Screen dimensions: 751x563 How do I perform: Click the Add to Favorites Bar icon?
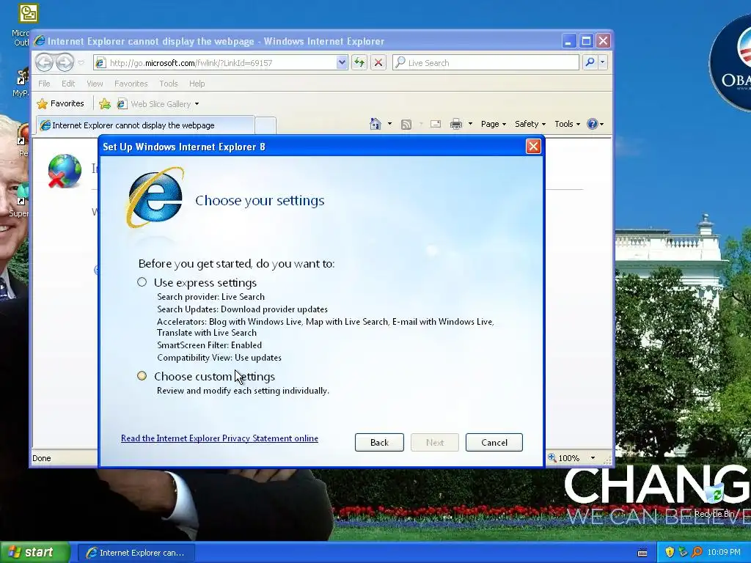click(x=104, y=103)
